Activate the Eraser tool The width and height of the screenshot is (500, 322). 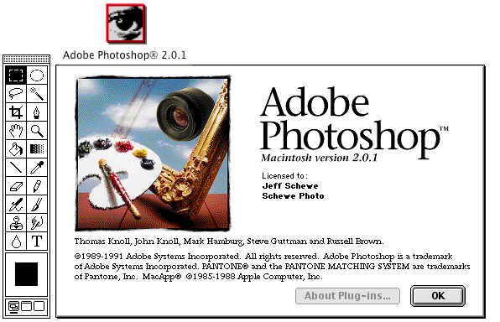click(16, 186)
